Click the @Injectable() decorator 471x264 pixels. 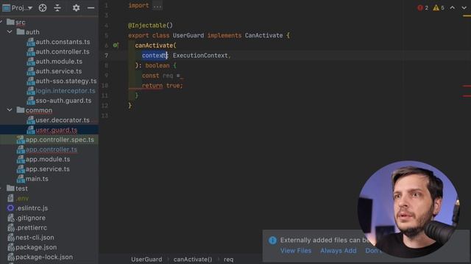pos(150,26)
